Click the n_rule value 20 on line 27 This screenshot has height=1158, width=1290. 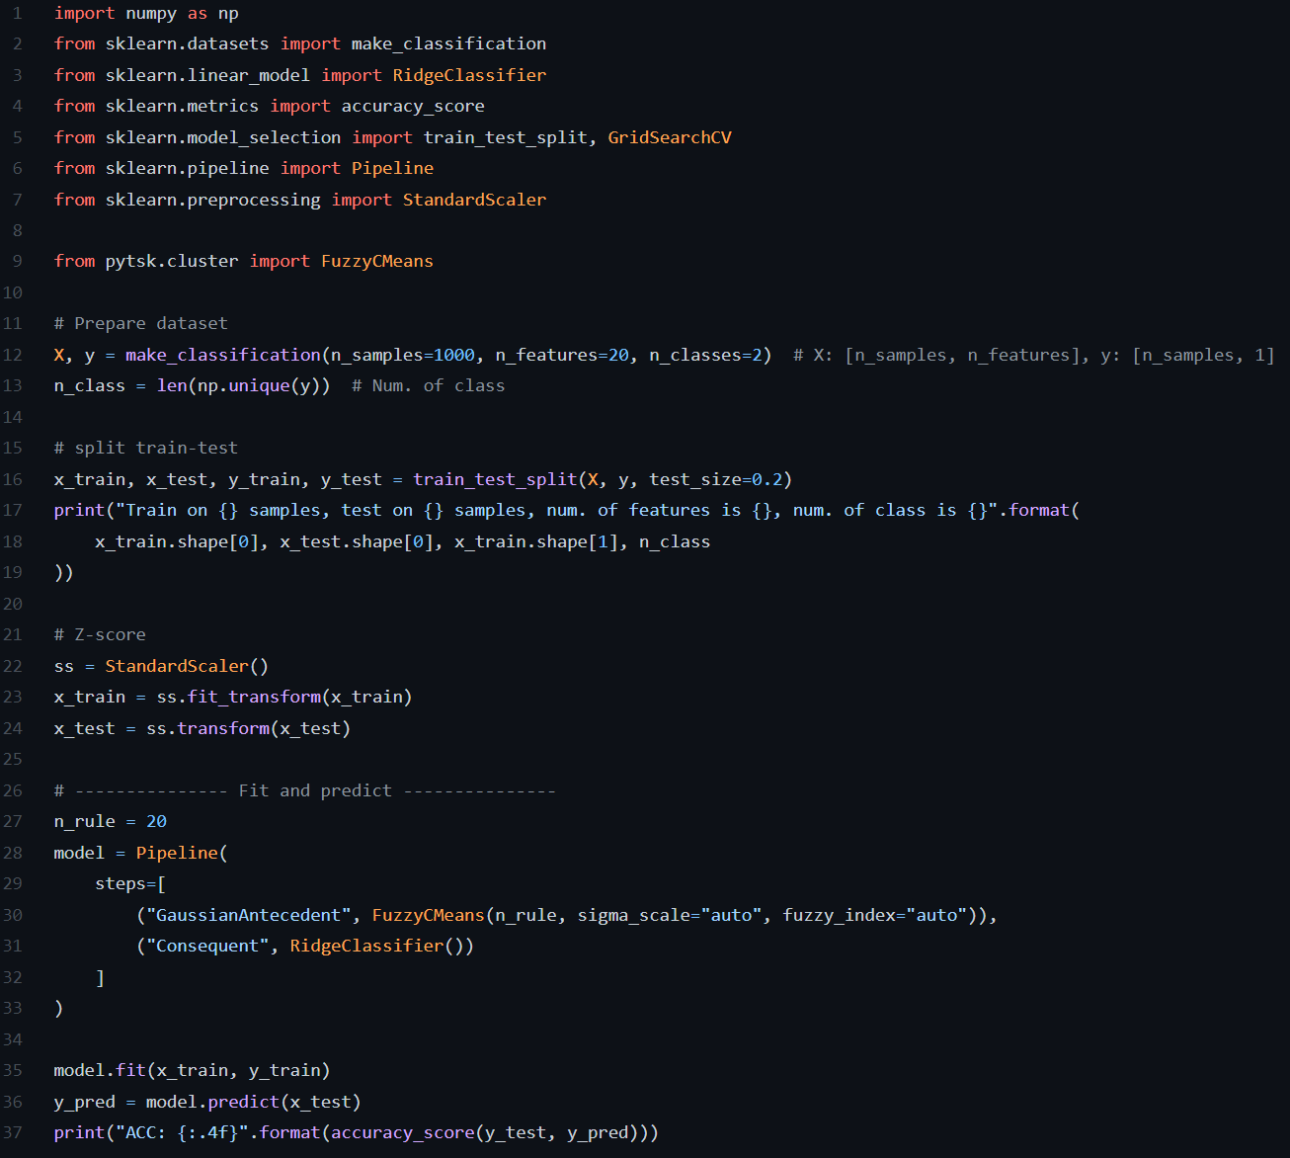pos(156,821)
